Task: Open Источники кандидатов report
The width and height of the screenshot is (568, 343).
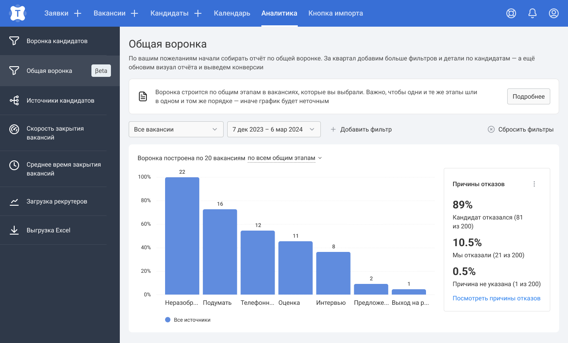Action: [60, 100]
